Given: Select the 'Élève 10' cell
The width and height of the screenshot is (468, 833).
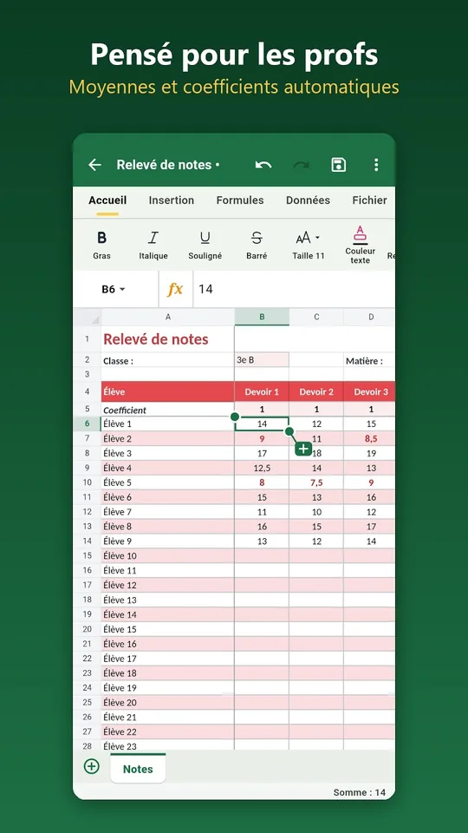Looking at the screenshot, I should pyautogui.click(x=167, y=555).
